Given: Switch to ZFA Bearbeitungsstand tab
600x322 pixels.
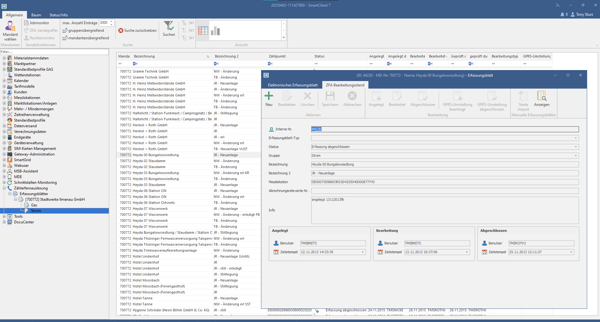Looking at the screenshot, I should [345, 85].
